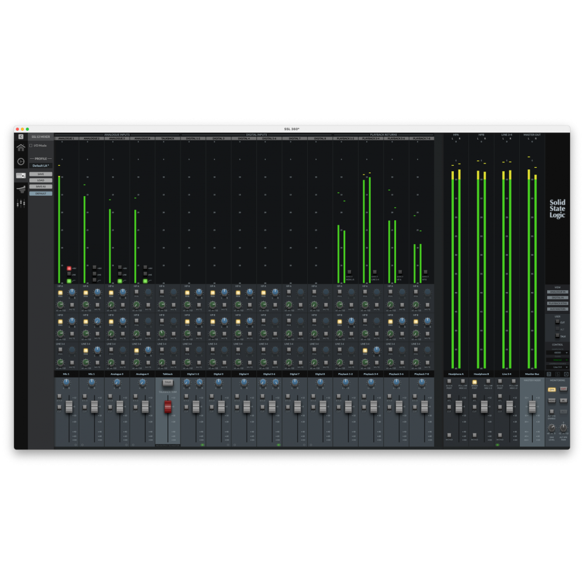
Task: Toggle high-pass filter on Analogue 1
Action: click(x=69, y=281)
